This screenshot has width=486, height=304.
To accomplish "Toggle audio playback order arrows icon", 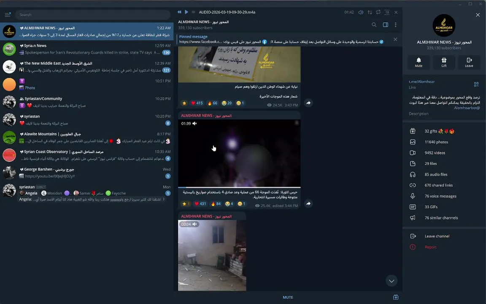I will [370, 12].
